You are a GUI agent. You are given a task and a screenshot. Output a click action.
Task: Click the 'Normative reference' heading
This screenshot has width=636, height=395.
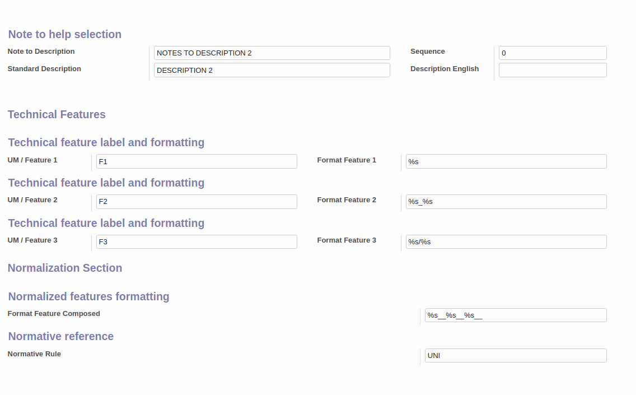(x=61, y=337)
